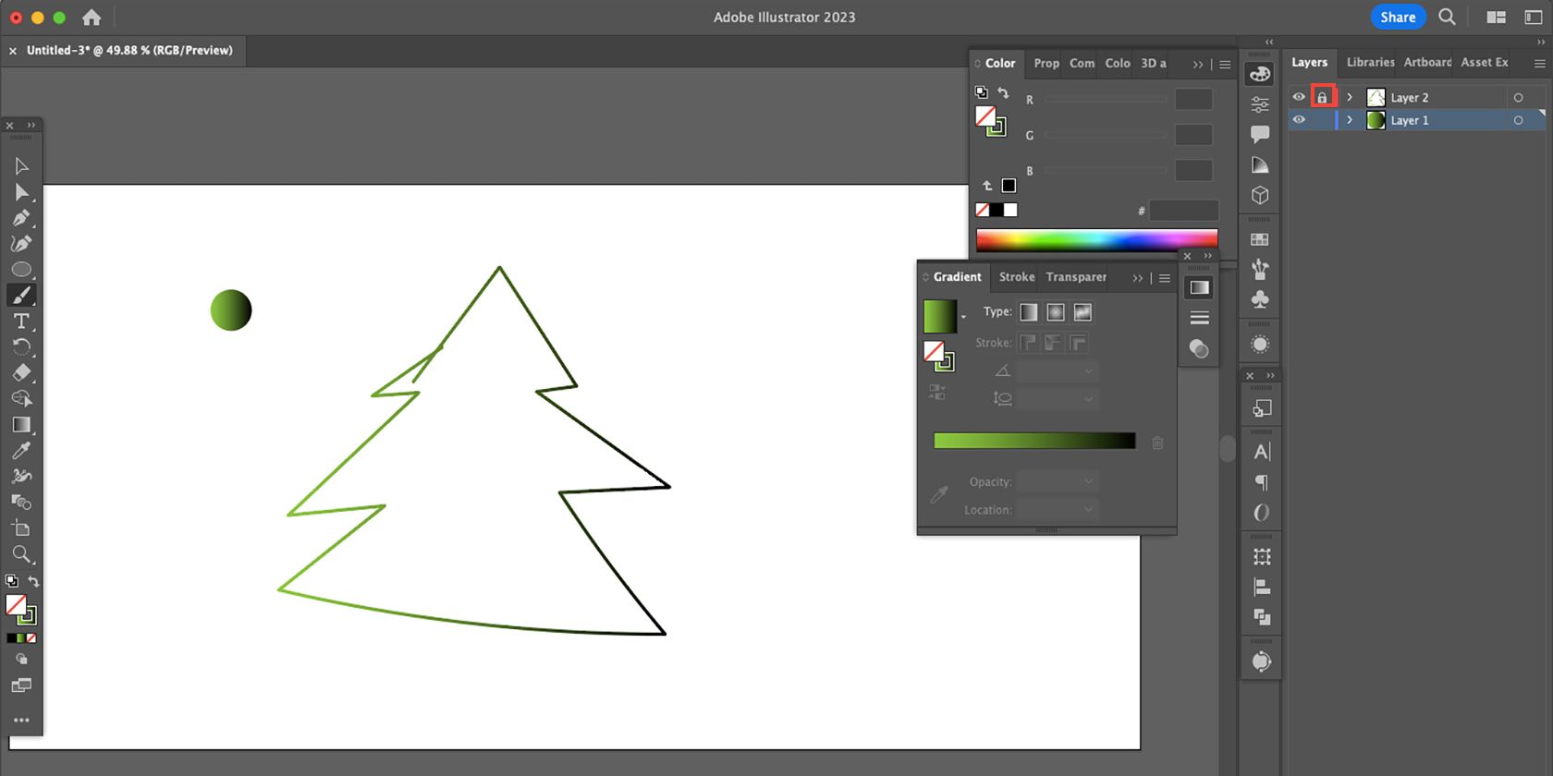
Task: Choose the Eraser tool
Action: 21,372
